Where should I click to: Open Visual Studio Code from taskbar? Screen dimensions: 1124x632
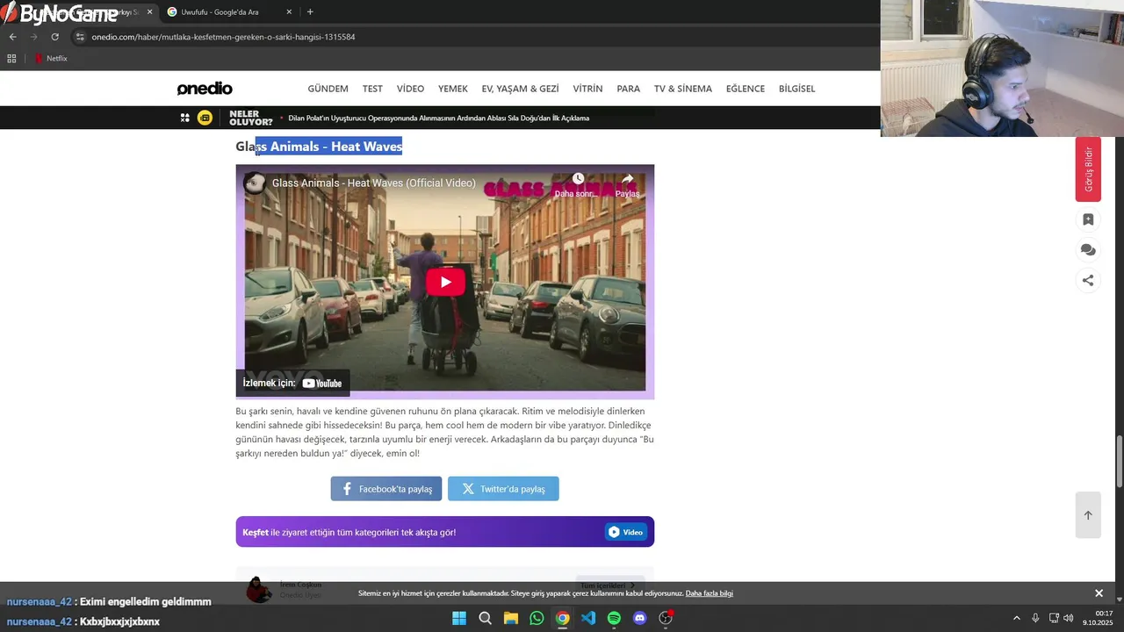[588, 618]
